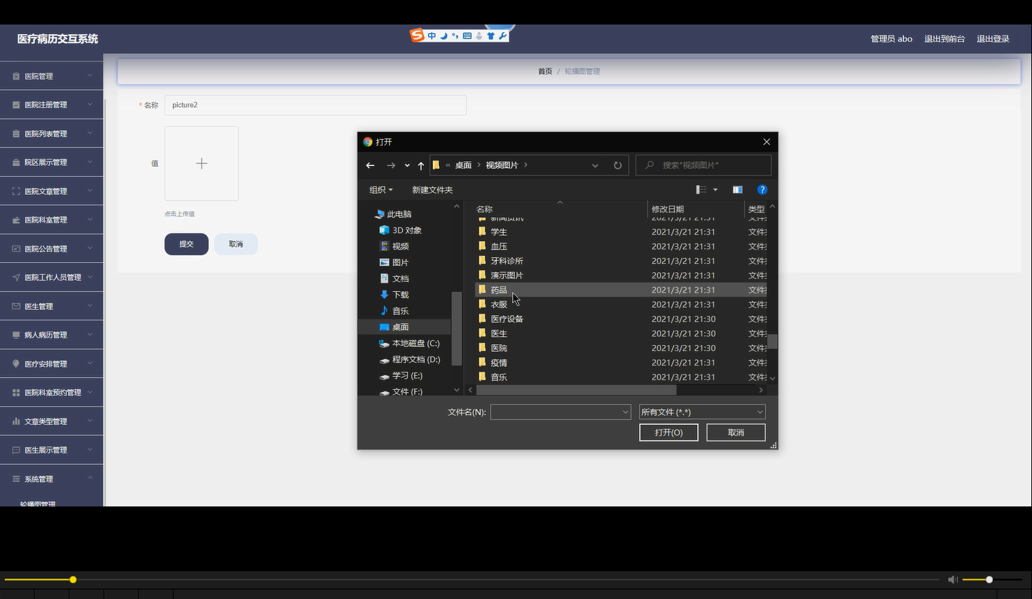Select 桌面 in the navigation tree
The height and width of the screenshot is (599, 1032).
point(400,327)
